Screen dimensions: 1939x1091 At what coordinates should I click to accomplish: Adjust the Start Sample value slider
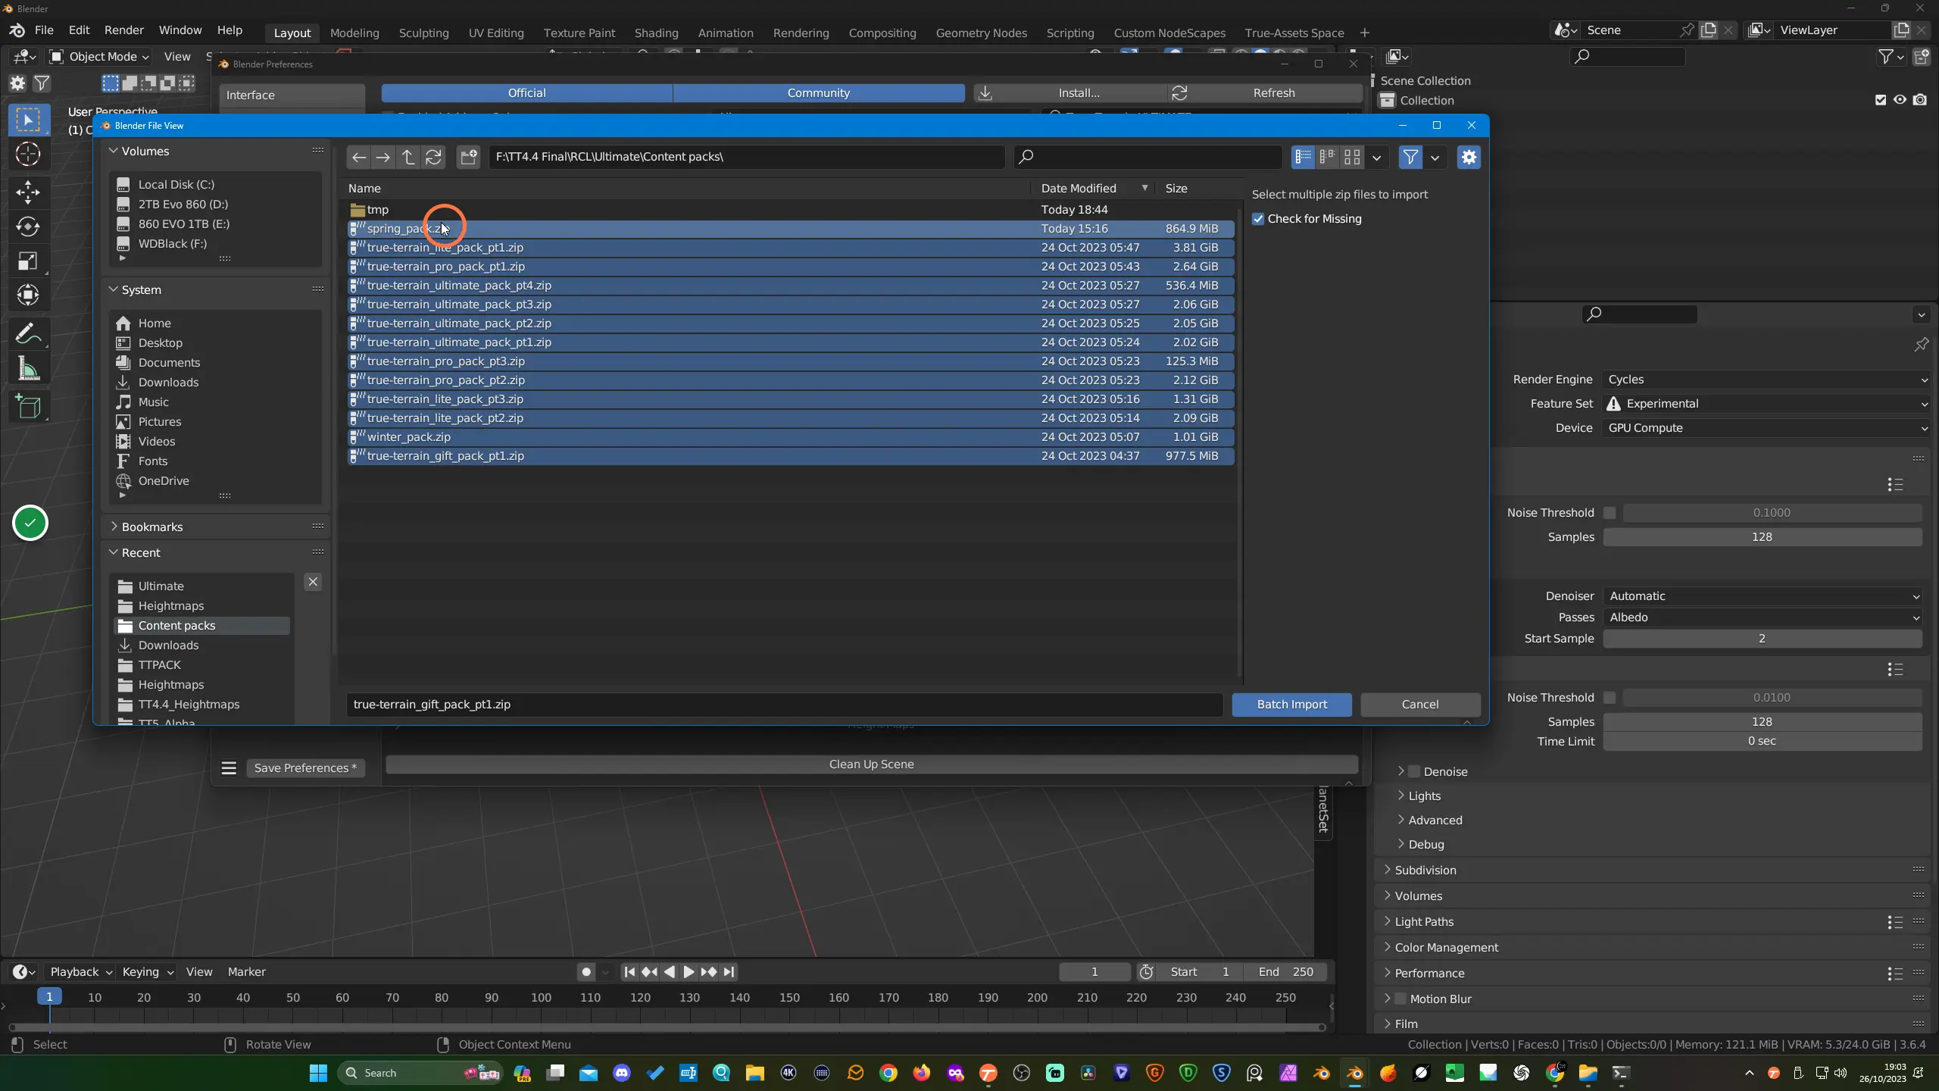(x=1762, y=639)
